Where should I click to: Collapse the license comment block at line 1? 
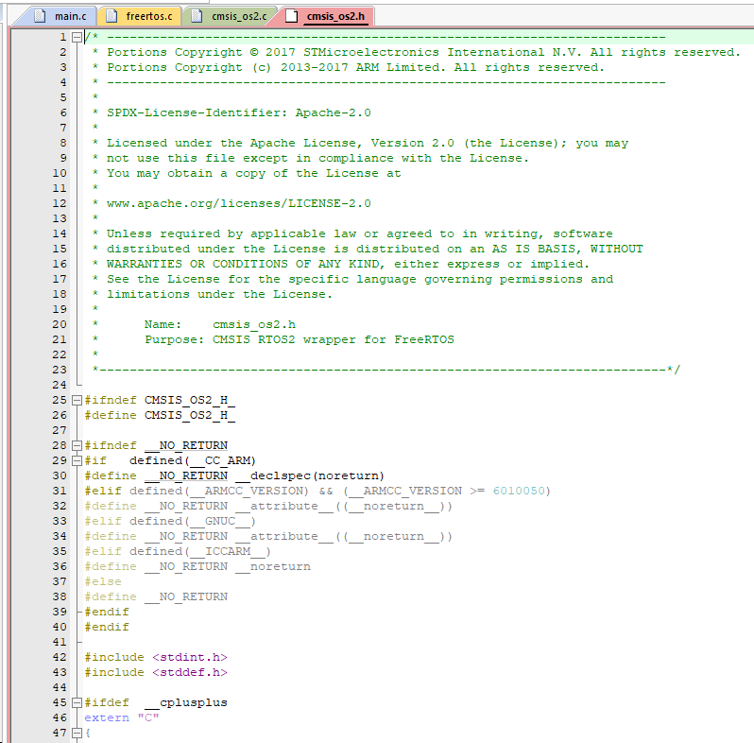click(77, 38)
